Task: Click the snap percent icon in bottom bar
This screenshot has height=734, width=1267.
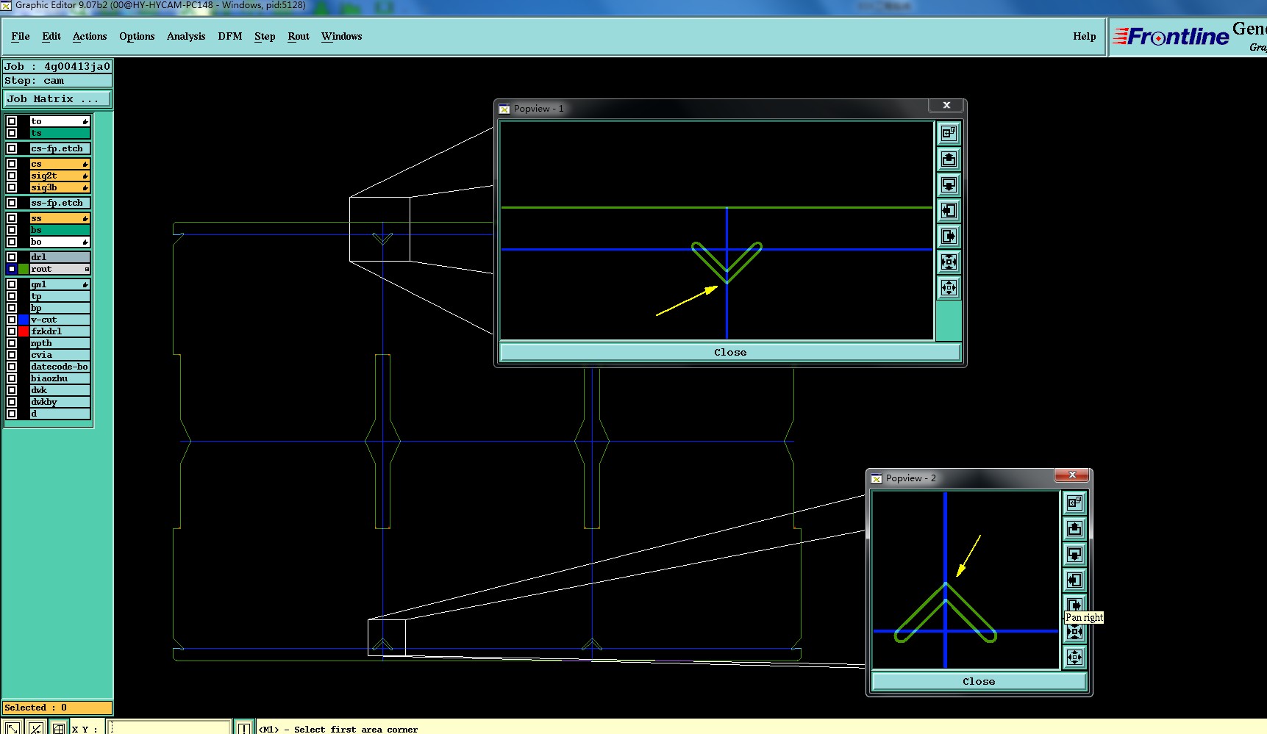Action: [x=35, y=727]
